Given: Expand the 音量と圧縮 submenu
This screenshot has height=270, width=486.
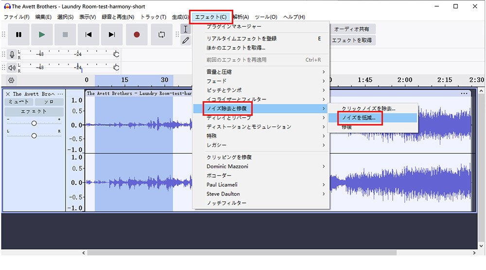Looking at the screenshot, I should (260, 72).
